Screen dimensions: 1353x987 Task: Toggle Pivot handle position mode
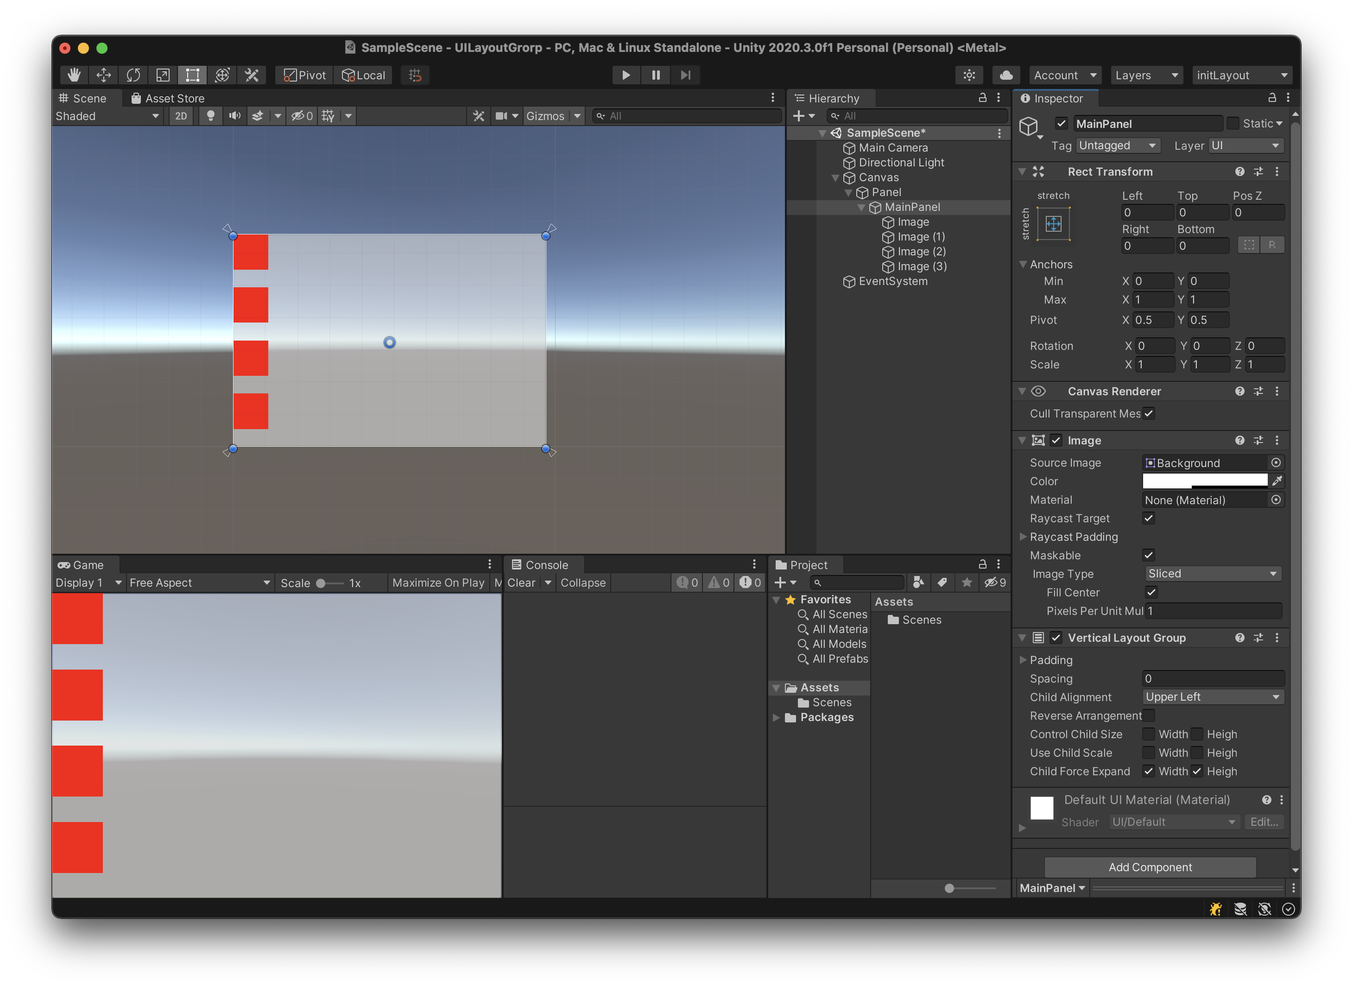[303, 75]
